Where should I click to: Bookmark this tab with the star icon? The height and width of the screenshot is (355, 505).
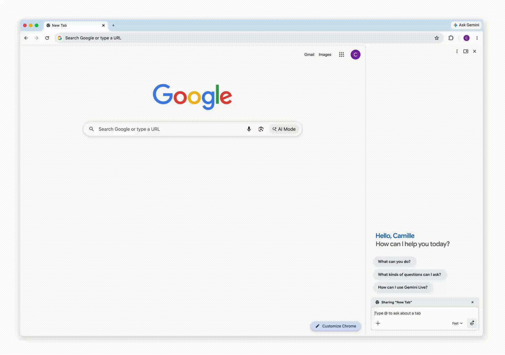click(x=437, y=38)
